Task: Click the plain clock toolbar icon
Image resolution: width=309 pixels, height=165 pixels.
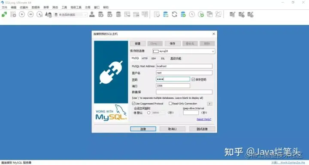Action: [192, 15]
